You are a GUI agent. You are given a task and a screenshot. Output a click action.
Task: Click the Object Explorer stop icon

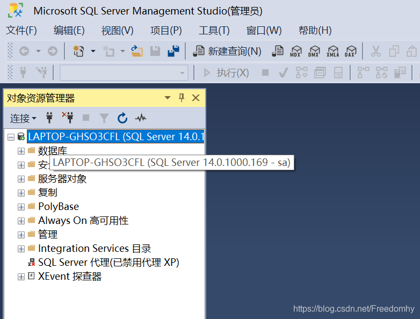click(x=86, y=118)
